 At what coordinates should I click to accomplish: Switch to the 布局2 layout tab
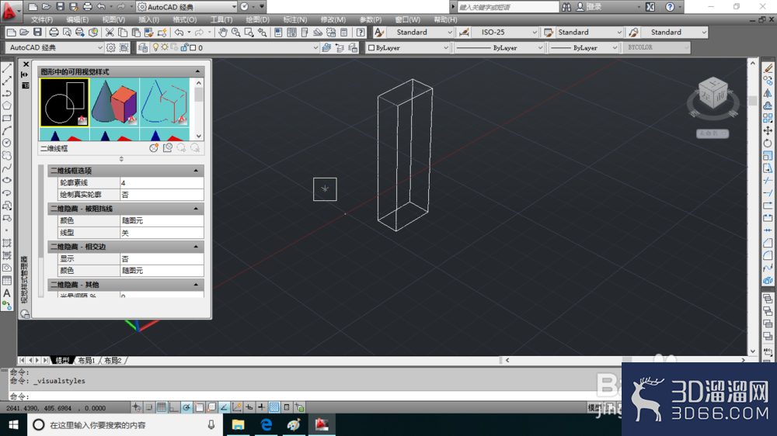[113, 360]
